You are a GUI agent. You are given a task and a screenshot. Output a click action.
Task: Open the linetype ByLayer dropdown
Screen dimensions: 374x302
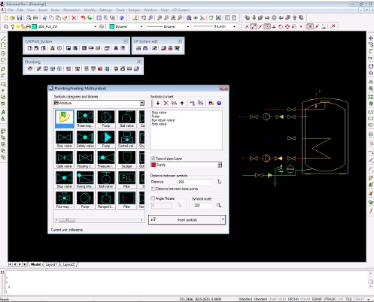(x=187, y=26)
